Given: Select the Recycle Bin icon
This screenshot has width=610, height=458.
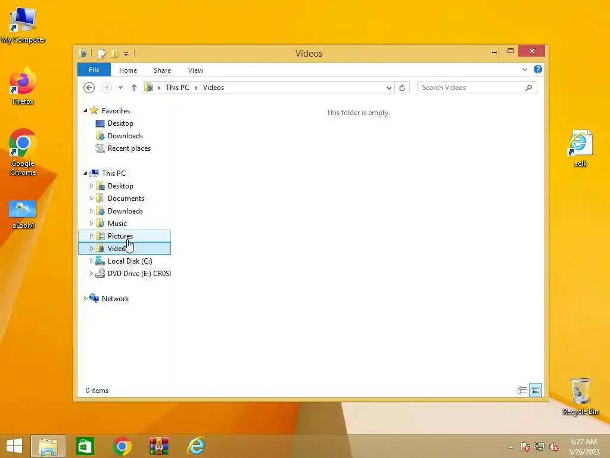Looking at the screenshot, I should [x=580, y=397].
